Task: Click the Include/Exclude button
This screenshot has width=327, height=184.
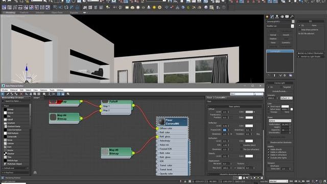Action: [x=279, y=91]
